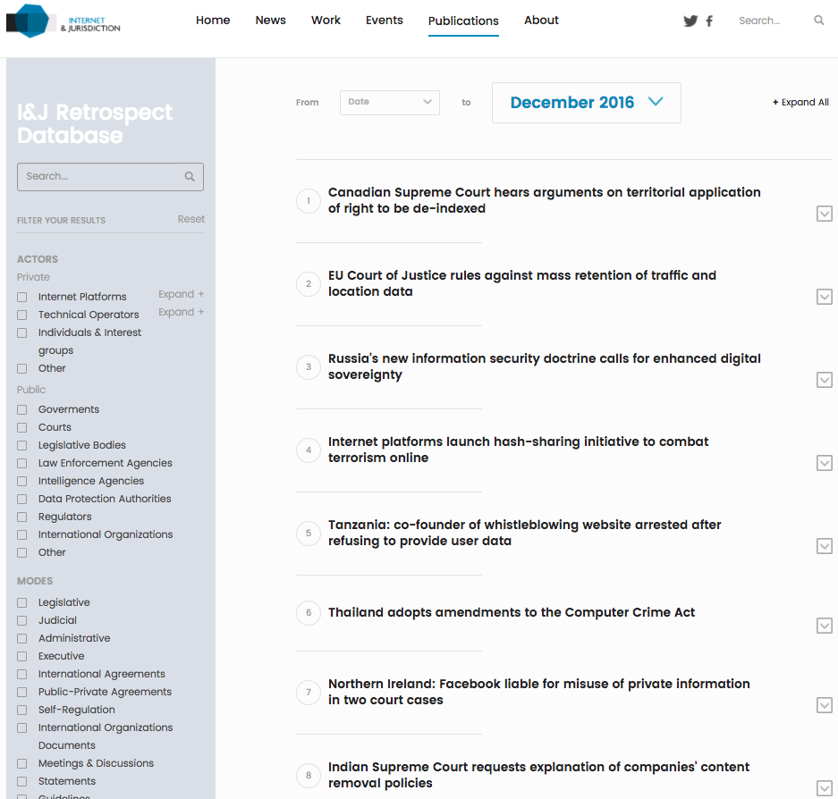
Task: Open Tanzania whistleblowing website article
Action: point(524,533)
